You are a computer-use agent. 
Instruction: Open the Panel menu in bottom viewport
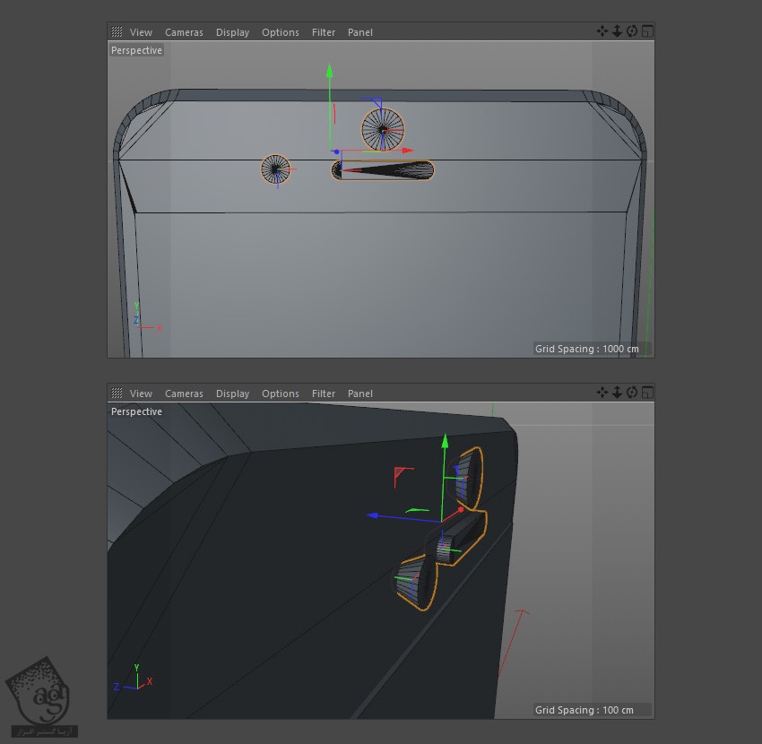pos(359,394)
